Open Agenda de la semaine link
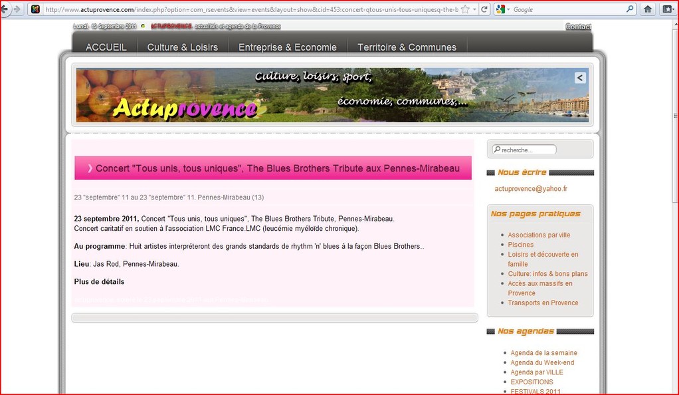 [x=544, y=353]
